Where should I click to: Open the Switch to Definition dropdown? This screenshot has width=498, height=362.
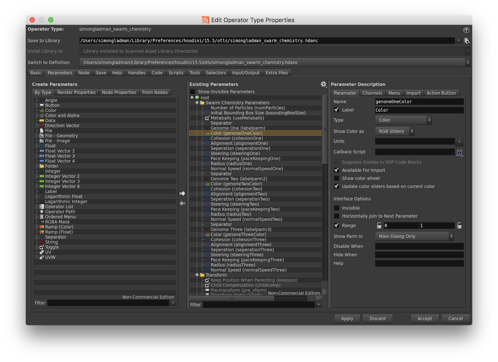275,63
